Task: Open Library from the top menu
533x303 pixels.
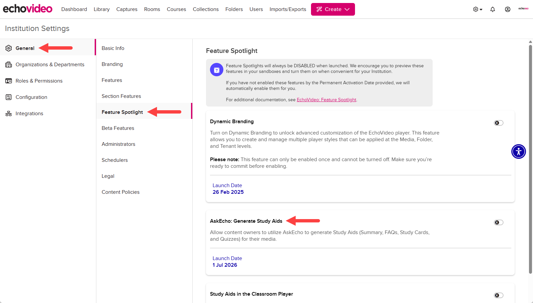Action: pyautogui.click(x=102, y=9)
